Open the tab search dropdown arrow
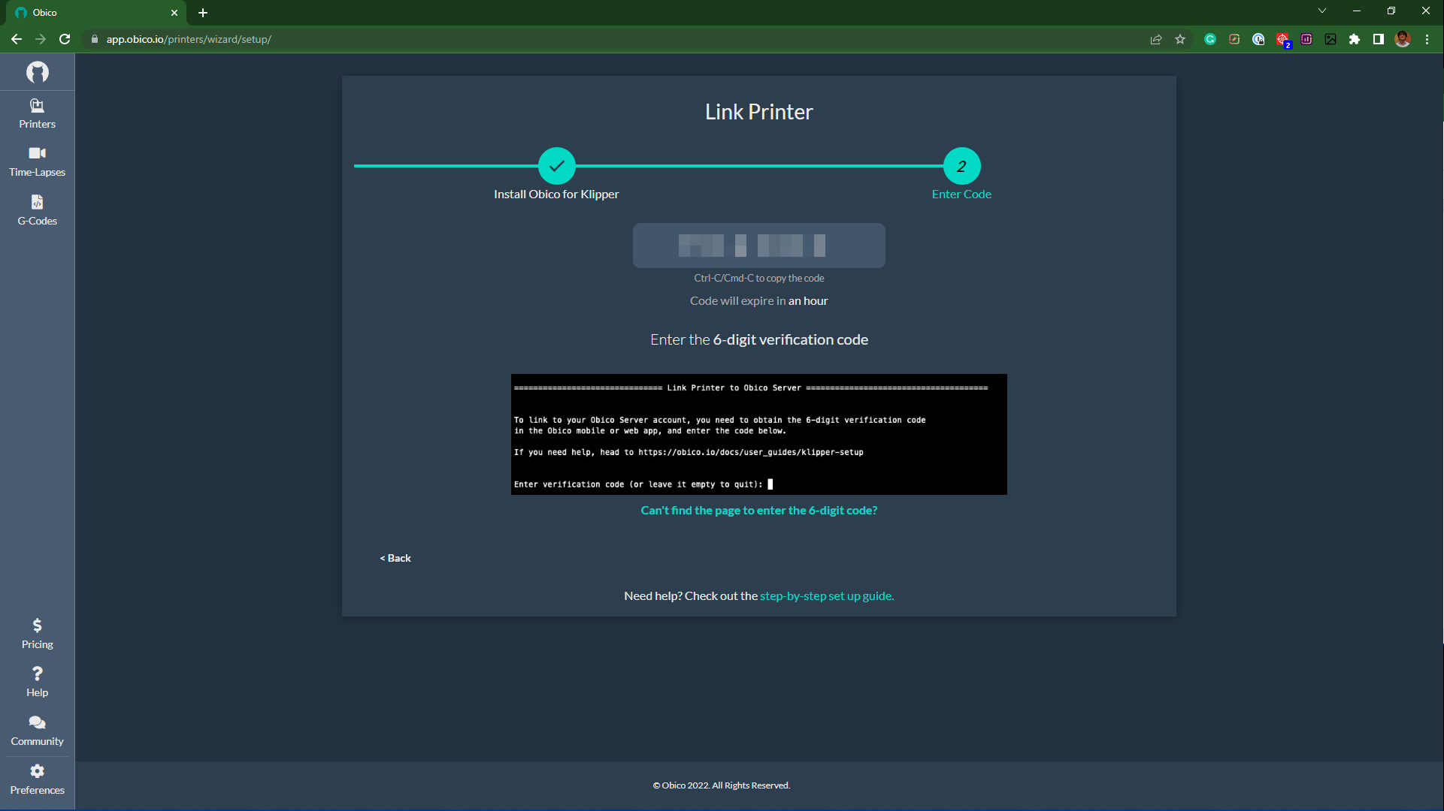The image size is (1444, 811). [1322, 11]
